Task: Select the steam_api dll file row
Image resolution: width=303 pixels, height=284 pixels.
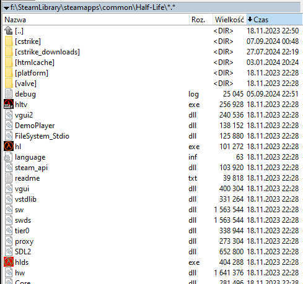Action: point(152,168)
